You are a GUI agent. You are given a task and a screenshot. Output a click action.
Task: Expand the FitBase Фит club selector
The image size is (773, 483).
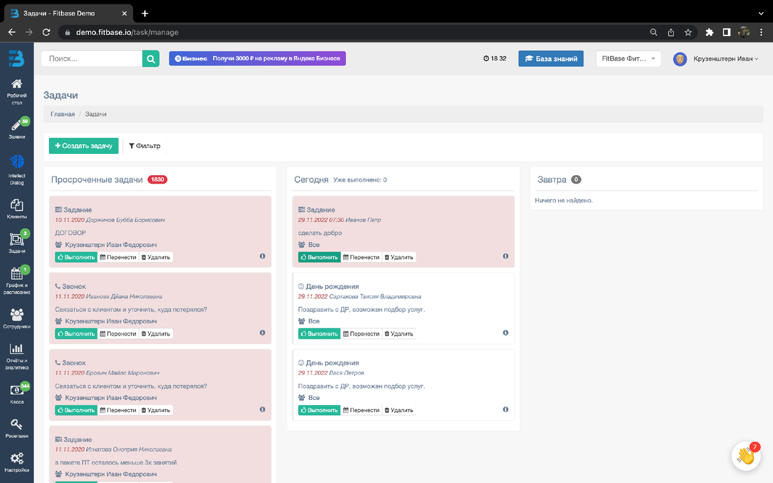coord(628,59)
